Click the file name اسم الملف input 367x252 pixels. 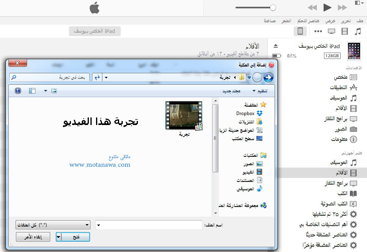pos(149,225)
